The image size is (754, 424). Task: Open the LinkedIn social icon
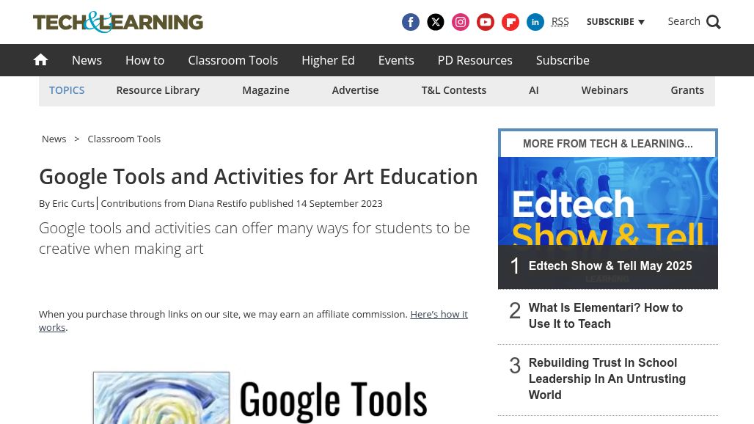pos(535,22)
